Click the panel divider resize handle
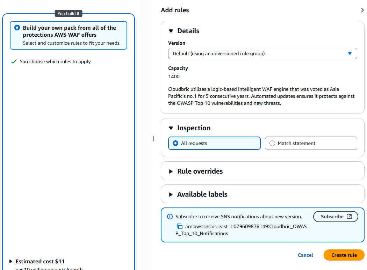The height and width of the screenshot is (270, 367). click(153, 139)
